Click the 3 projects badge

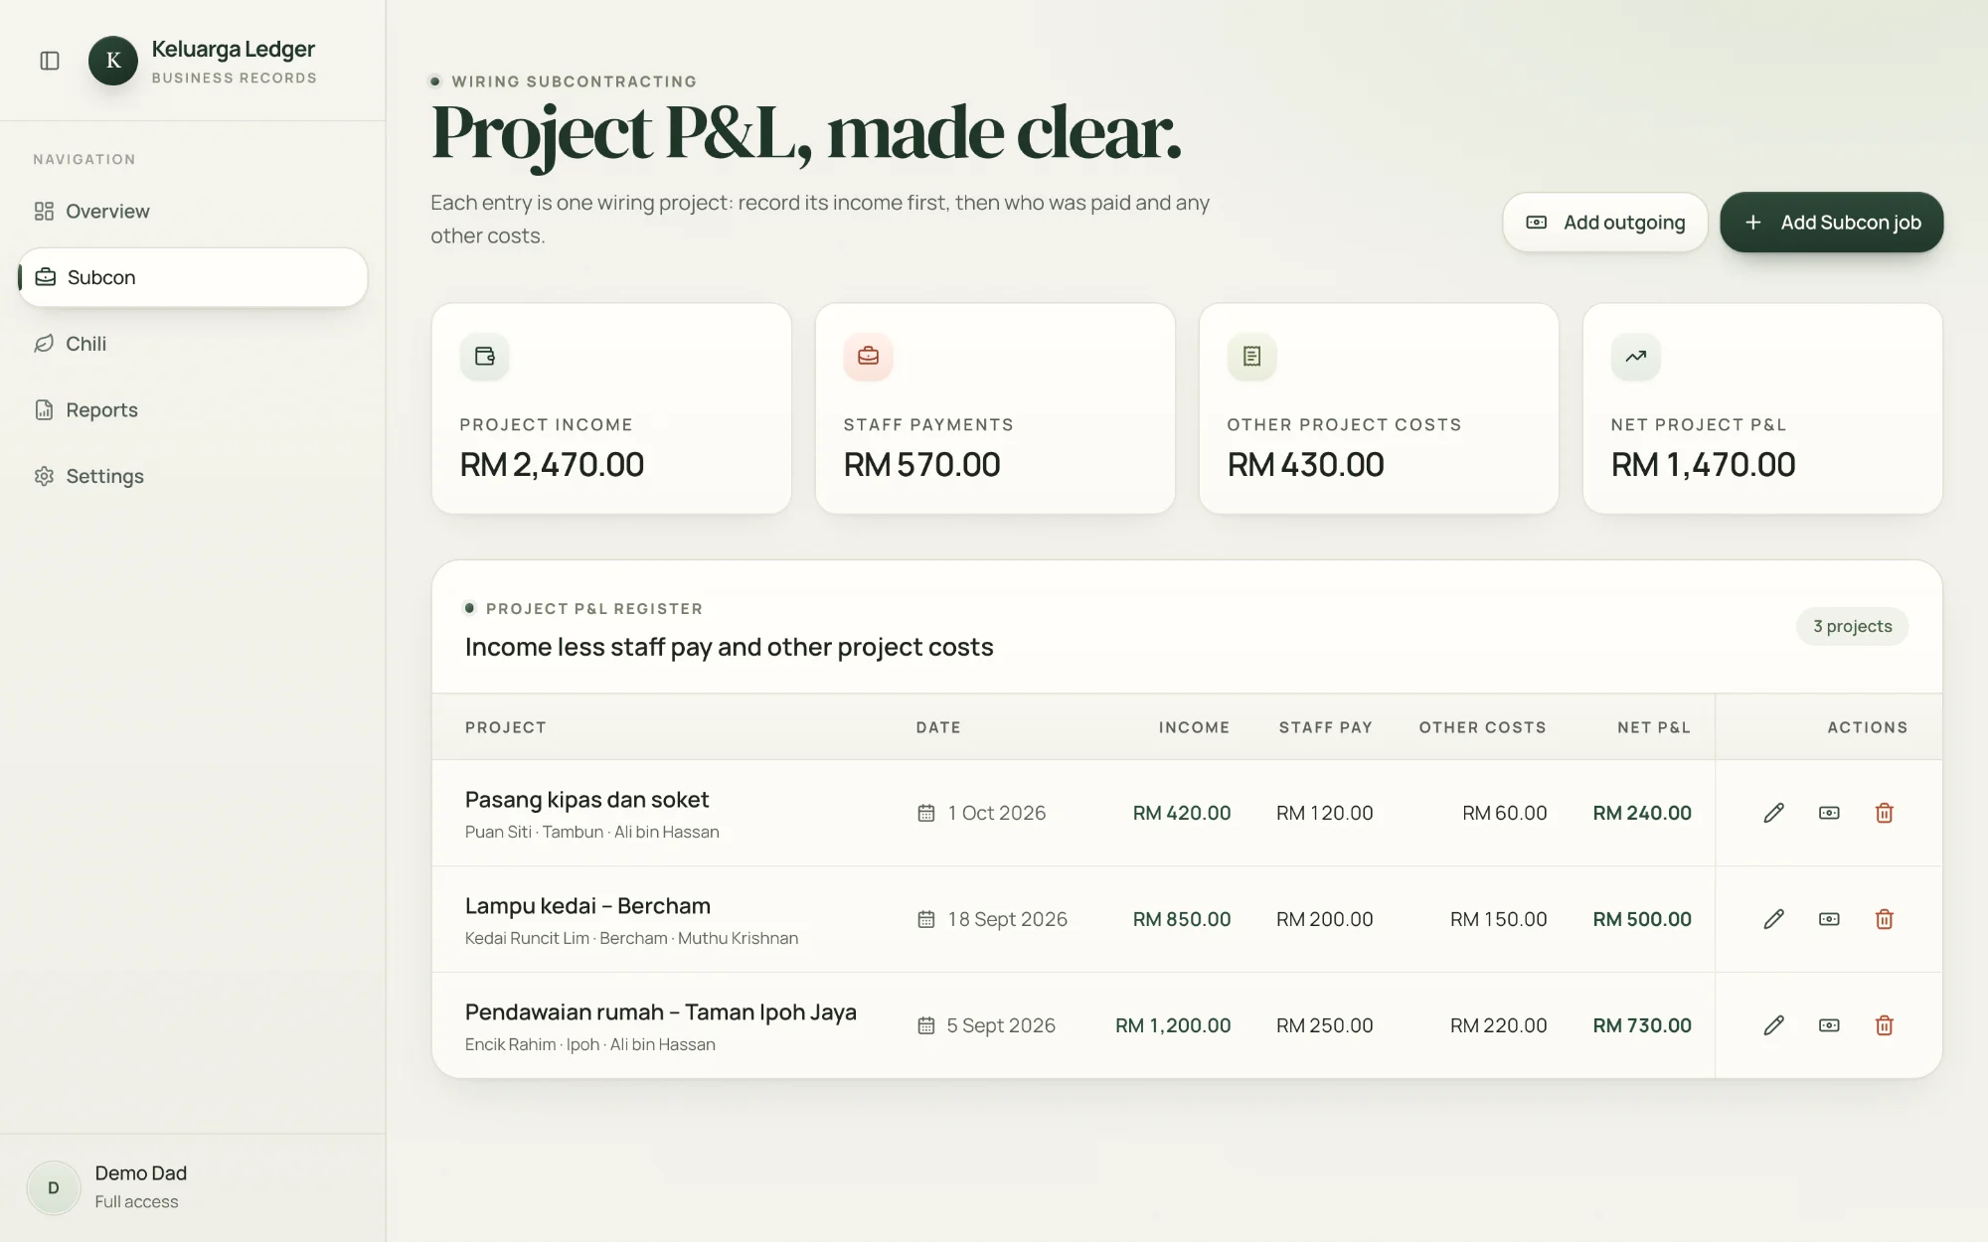tap(1853, 626)
